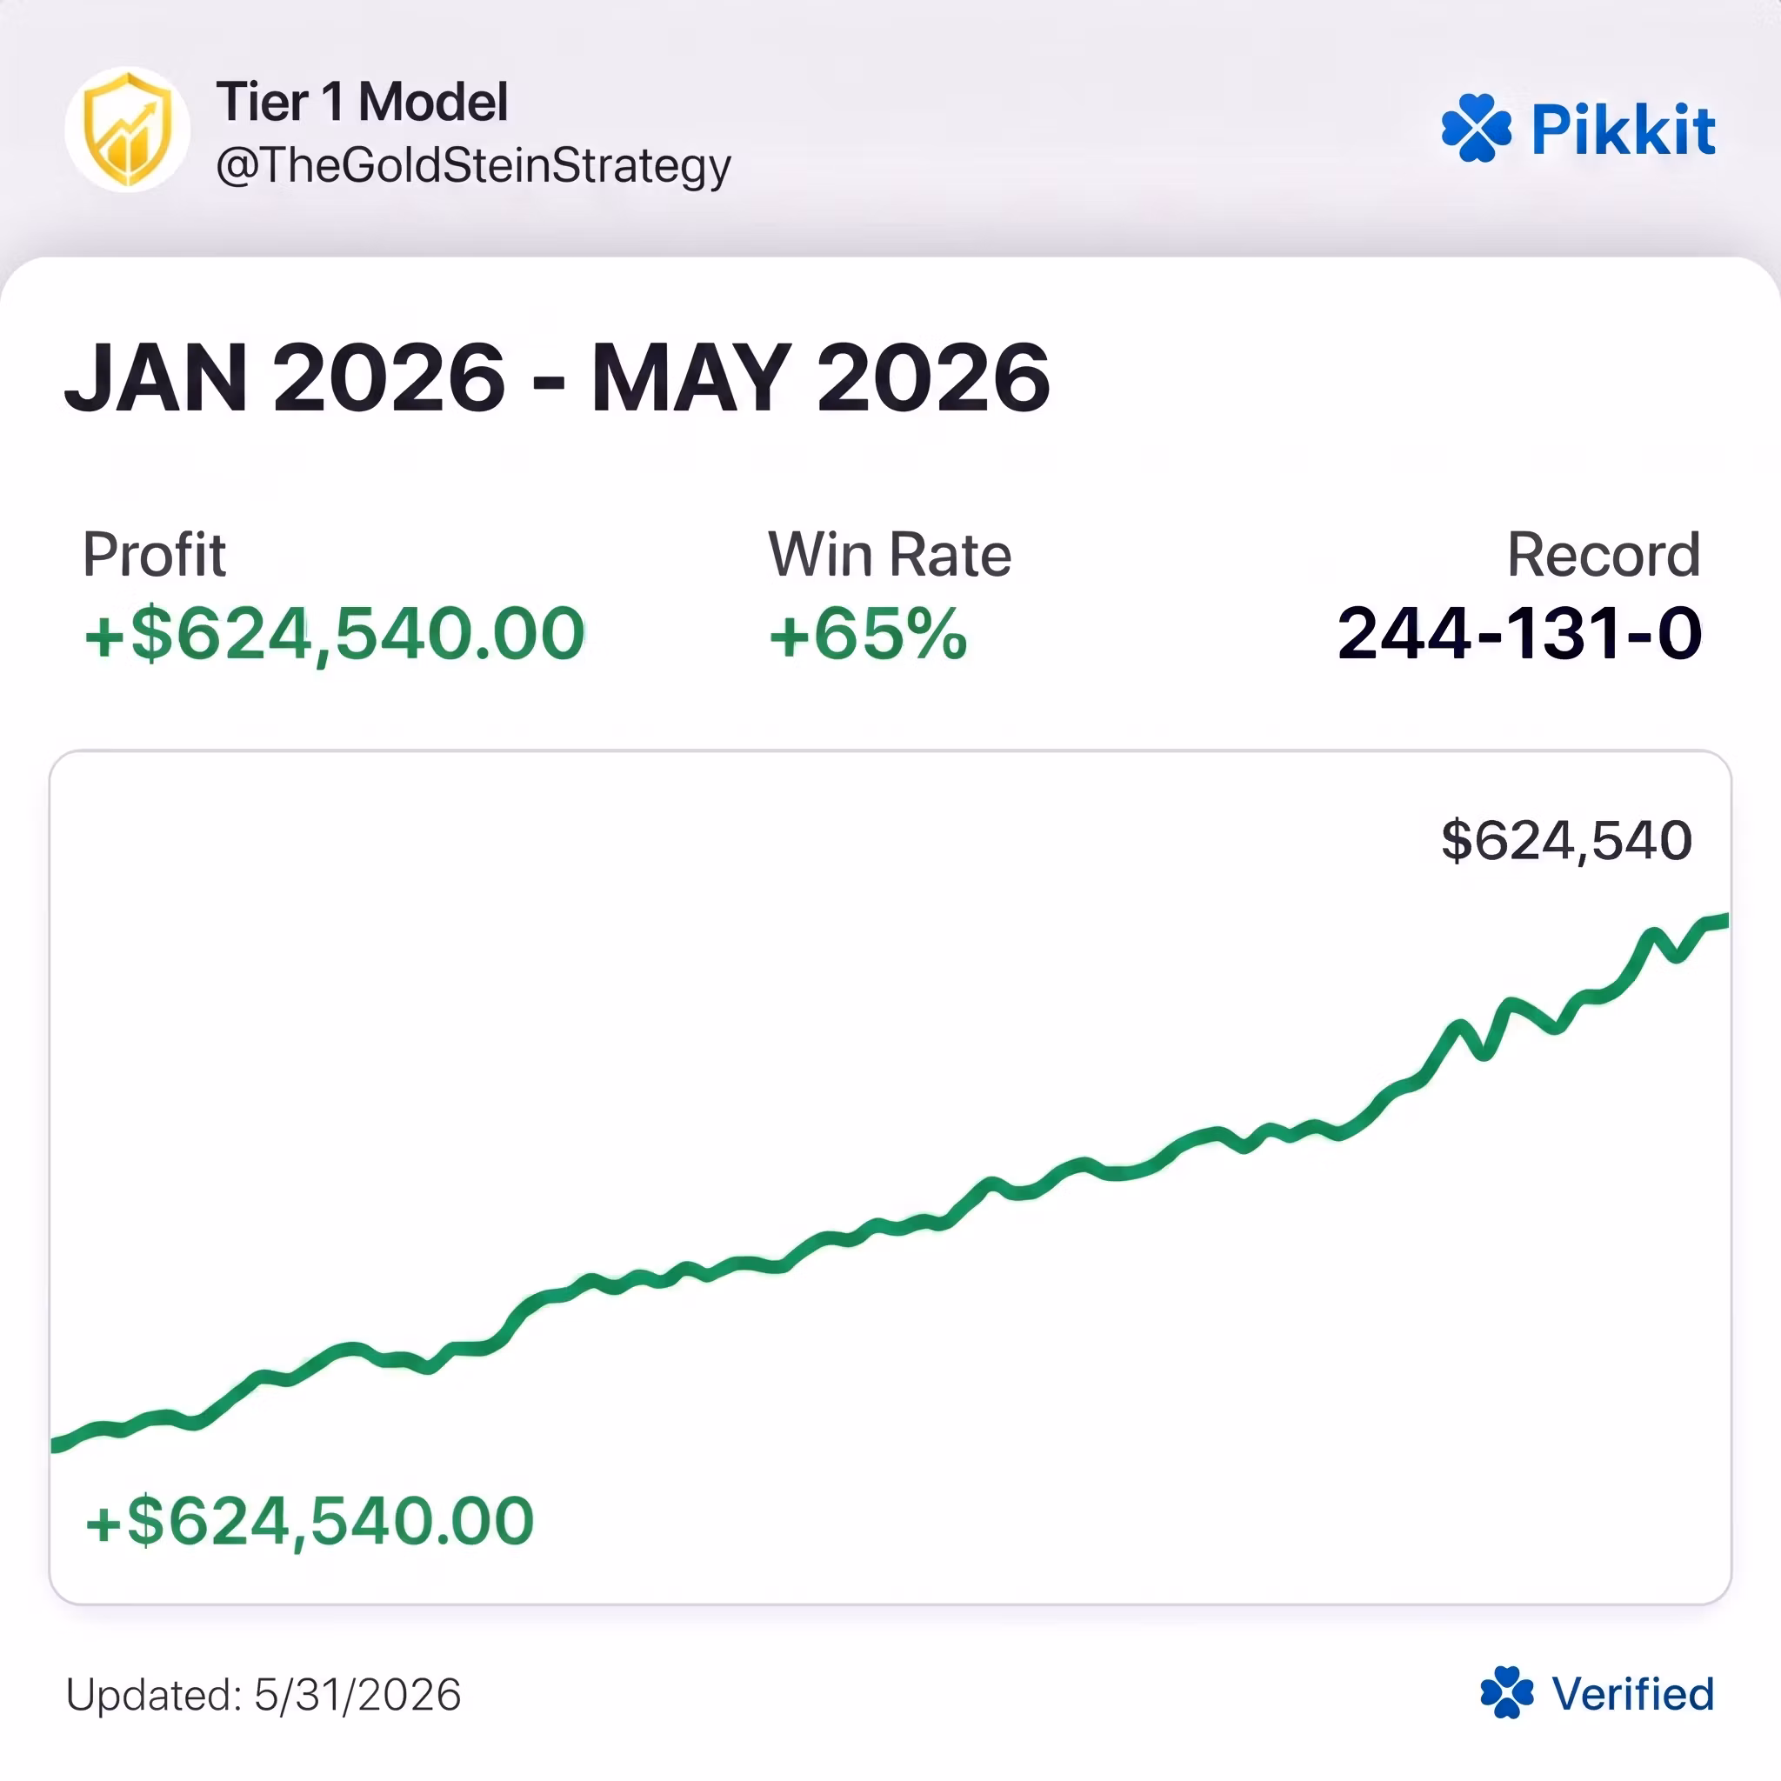Select the JAN 2026 - MAY 2026 heading
The image size is (1781, 1781).
tap(557, 378)
